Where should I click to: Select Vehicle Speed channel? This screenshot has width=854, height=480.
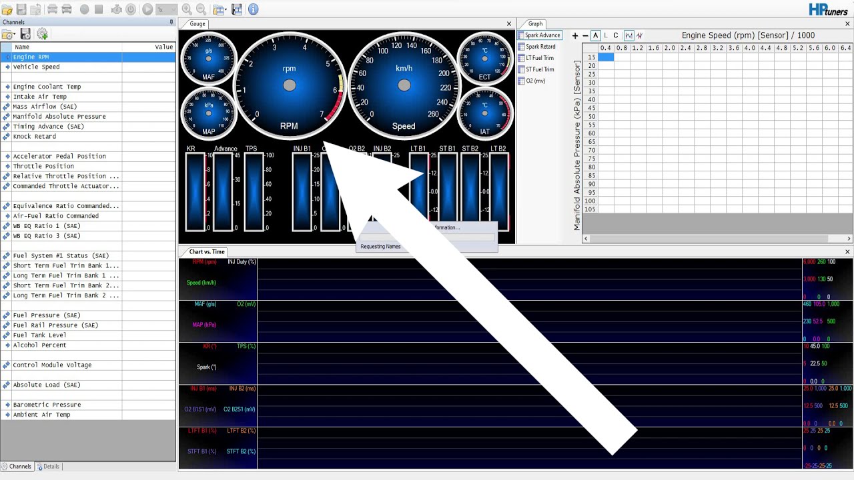pyautogui.click(x=88, y=67)
